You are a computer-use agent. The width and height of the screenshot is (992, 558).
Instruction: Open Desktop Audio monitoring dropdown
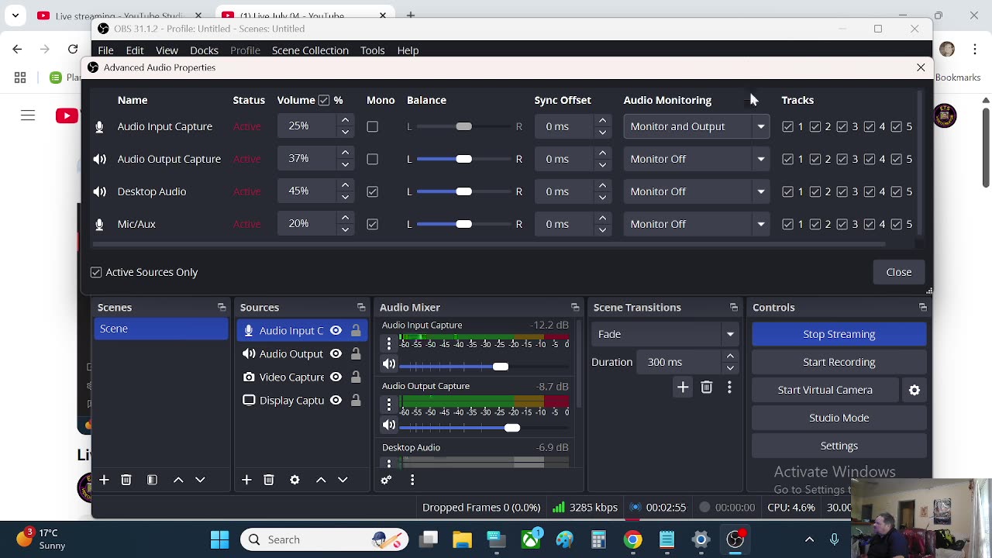pos(697,191)
